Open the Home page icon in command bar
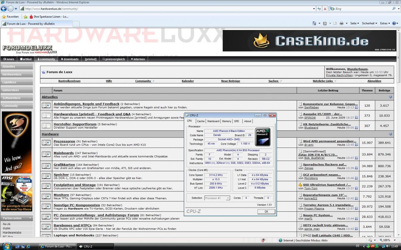This screenshot has width=401, height=250. (314, 23)
